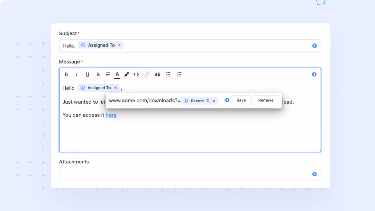This screenshot has height=211, width=375.
Task: Select the Assigned To token in Subject
Action: tap(101, 45)
